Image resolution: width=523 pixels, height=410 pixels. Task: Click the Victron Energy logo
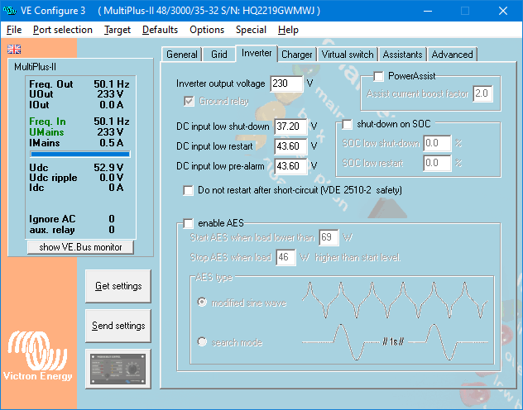point(39,357)
